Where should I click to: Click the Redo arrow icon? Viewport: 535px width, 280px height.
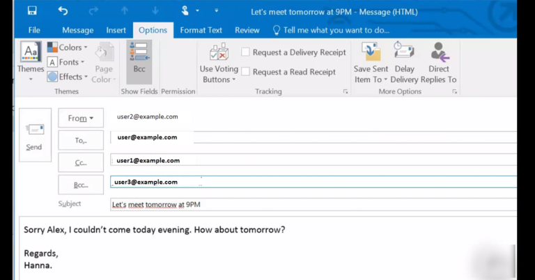point(93,11)
